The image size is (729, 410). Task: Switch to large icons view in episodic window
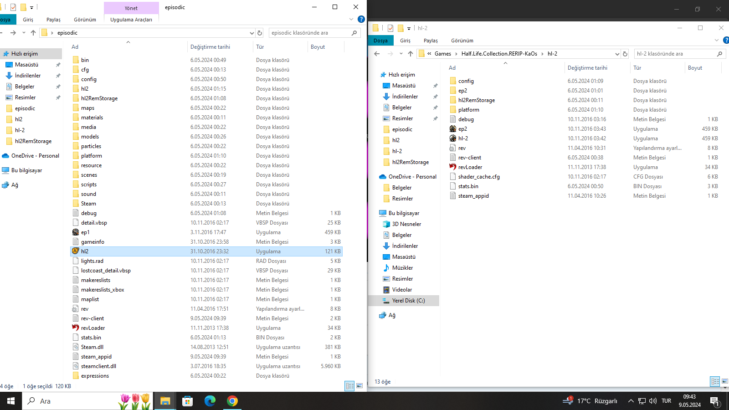359,386
